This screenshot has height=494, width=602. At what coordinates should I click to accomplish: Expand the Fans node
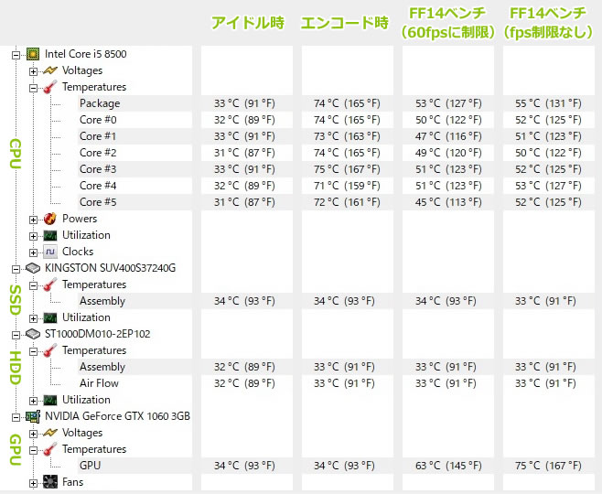(x=34, y=483)
